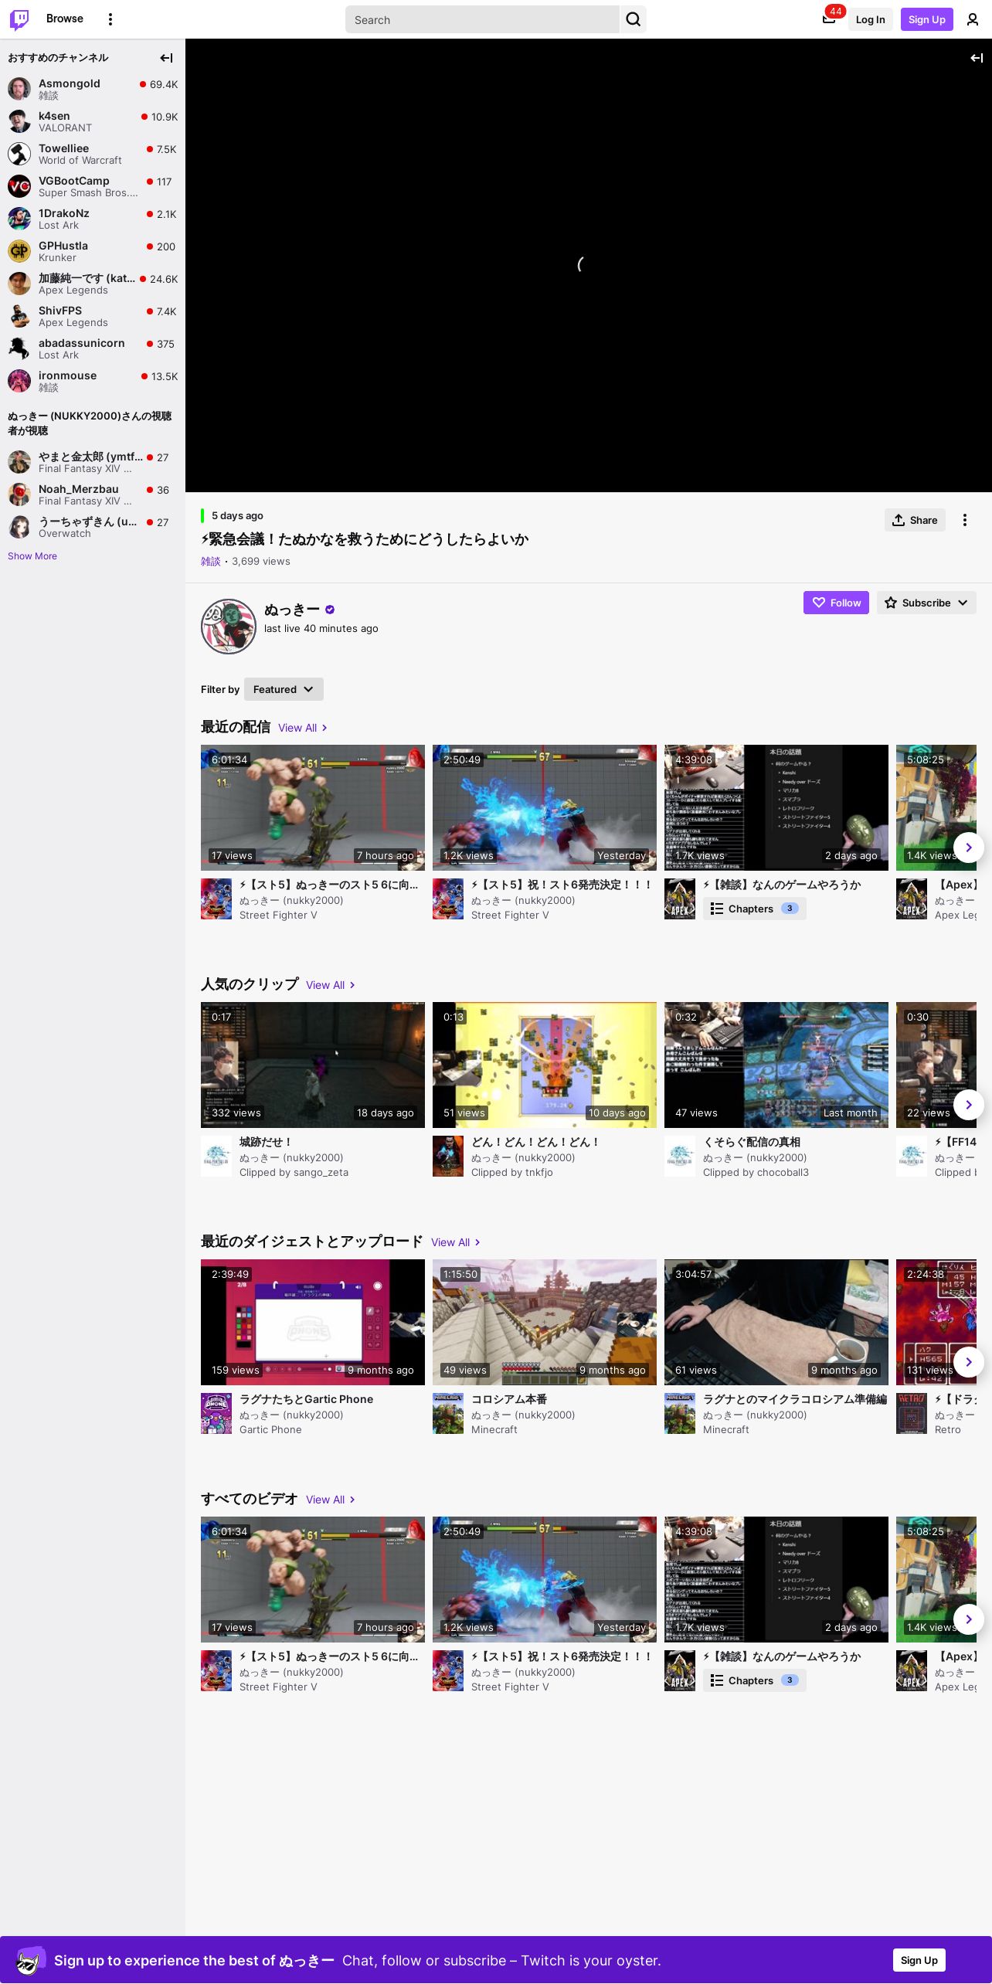This screenshot has height=1984, width=992.
Task: Open the Subscribe dropdown
Action: 926,603
